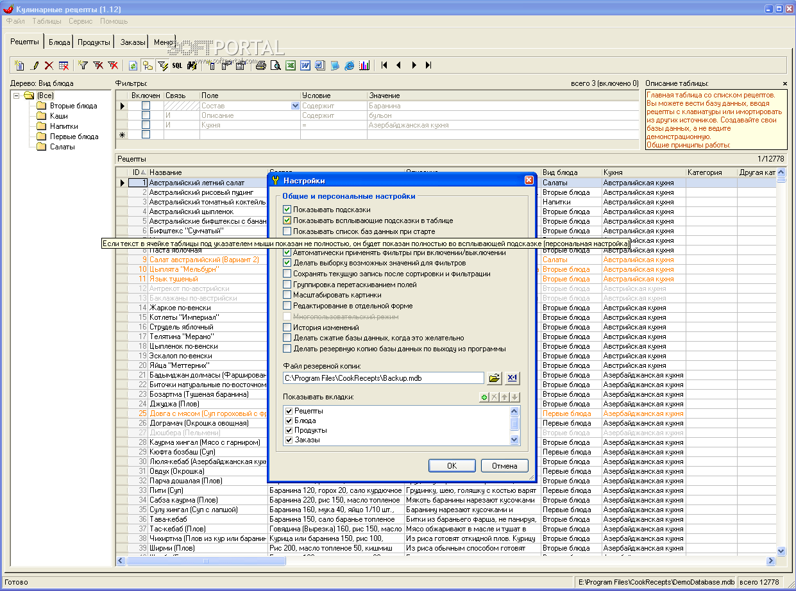This screenshot has height=591, width=796.
Task: Uncheck 'Показывать подсказки' checkbox
Action: tap(287, 210)
